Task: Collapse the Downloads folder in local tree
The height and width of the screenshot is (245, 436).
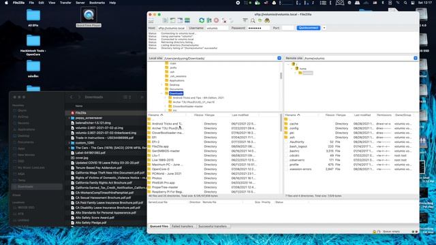Action: 162,93
